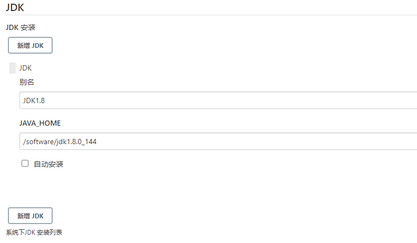
Task: Click the word 新增 on the lower button
Action: [x=23, y=216]
